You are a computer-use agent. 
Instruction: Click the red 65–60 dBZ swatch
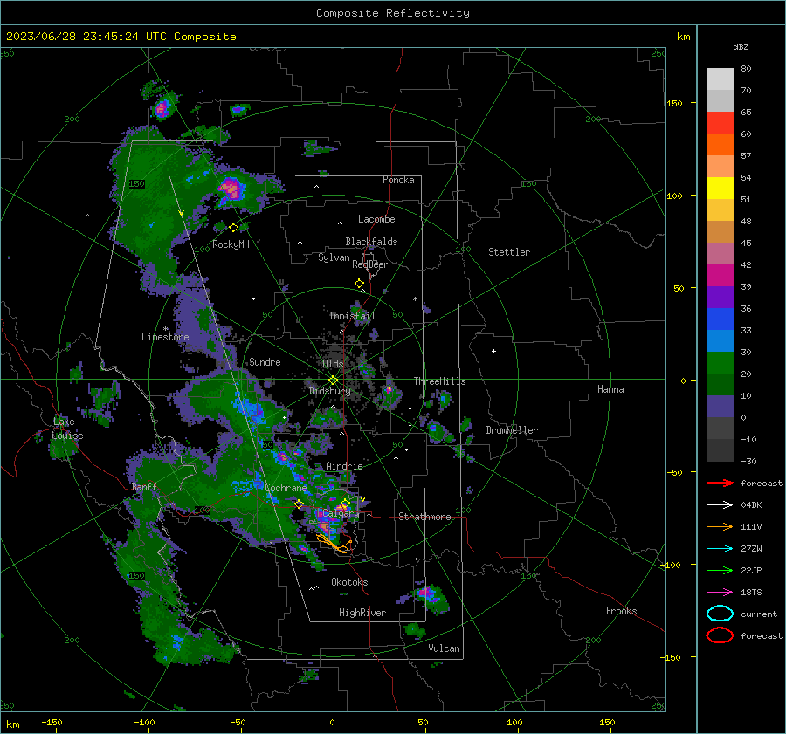point(720,123)
